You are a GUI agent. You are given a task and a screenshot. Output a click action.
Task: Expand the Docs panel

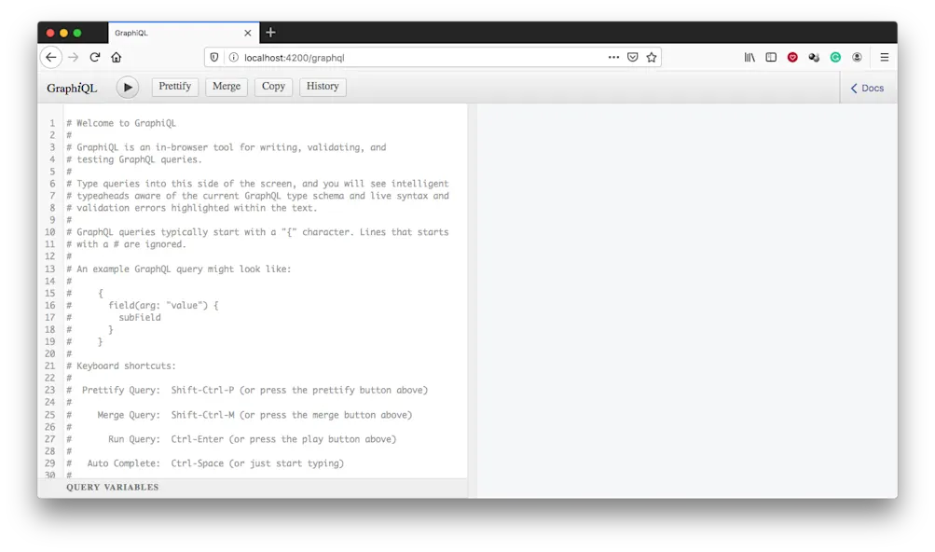point(866,88)
